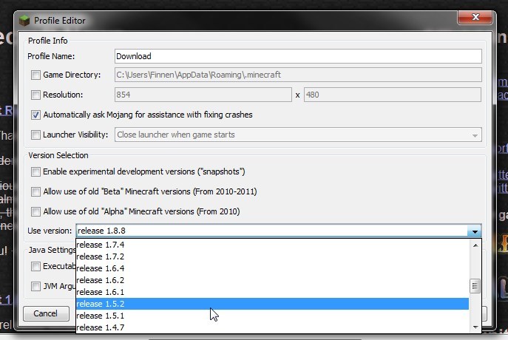Toggle the Executable checkbox in Java Settings

(35, 267)
